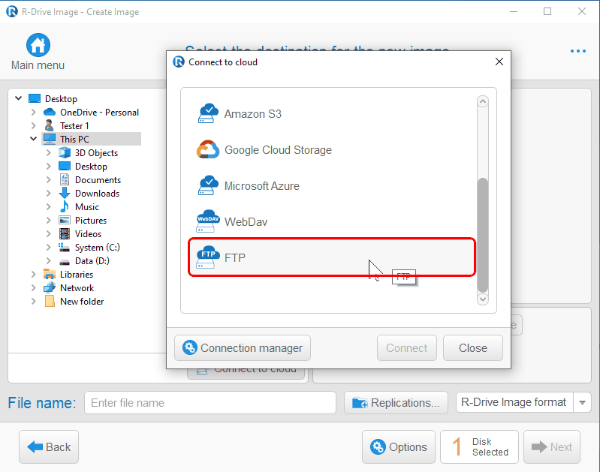Expand the System (C:) node

48,247
